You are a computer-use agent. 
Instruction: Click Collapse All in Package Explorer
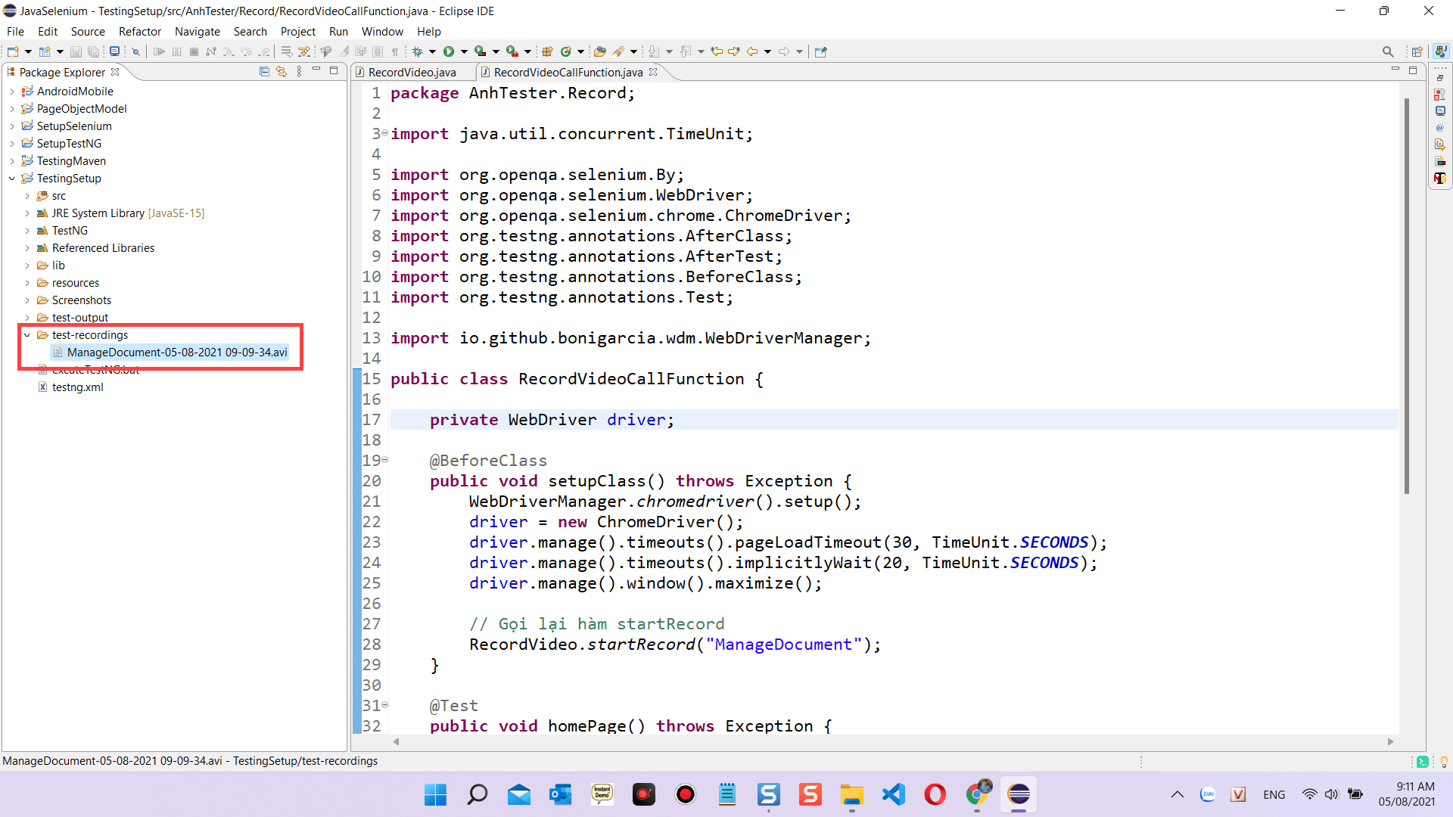coord(264,72)
